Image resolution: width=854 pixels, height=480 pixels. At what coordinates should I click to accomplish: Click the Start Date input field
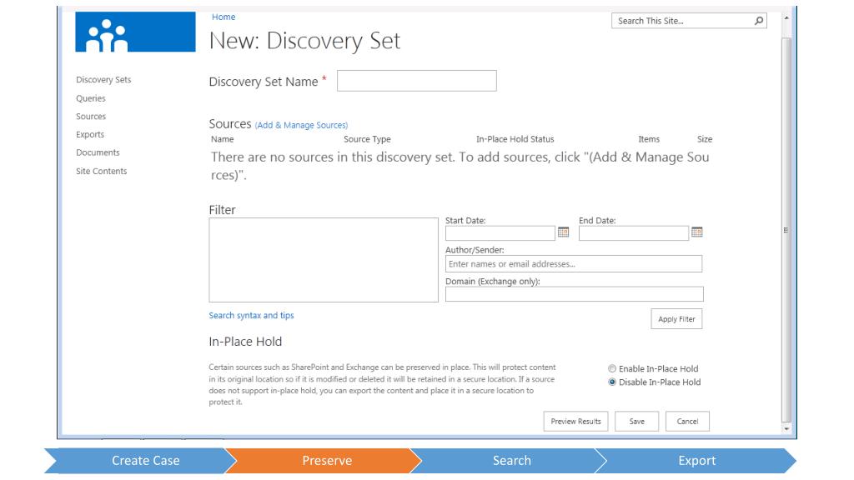[500, 233]
